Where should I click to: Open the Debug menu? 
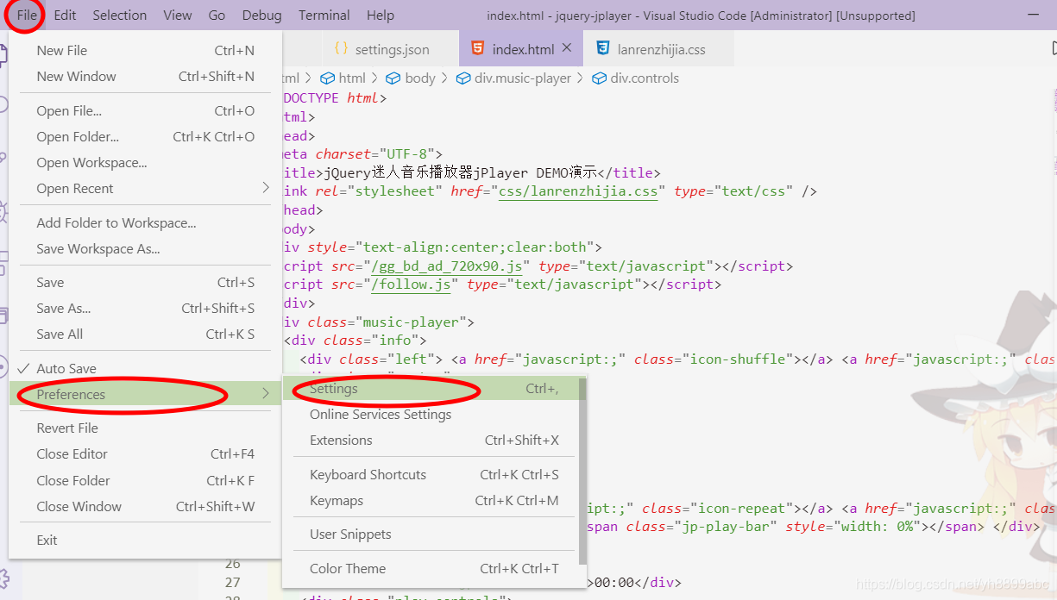261,15
